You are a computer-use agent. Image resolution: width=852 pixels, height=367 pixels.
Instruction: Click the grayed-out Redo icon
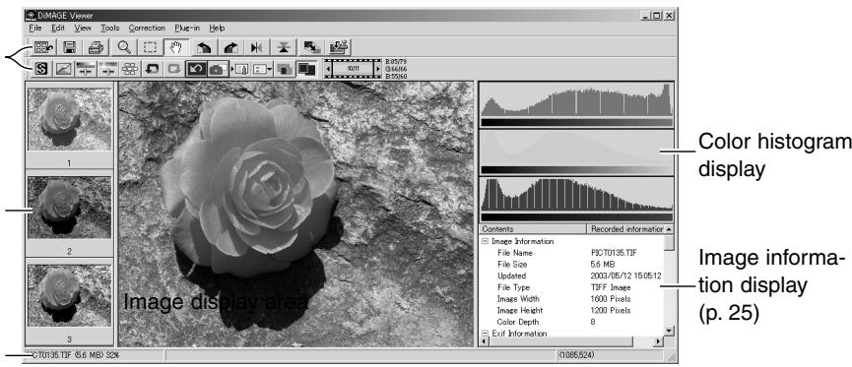click(x=173, y=69)
